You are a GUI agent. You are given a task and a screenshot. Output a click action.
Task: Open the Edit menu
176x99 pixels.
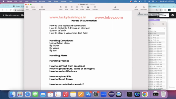pos(21,1)
